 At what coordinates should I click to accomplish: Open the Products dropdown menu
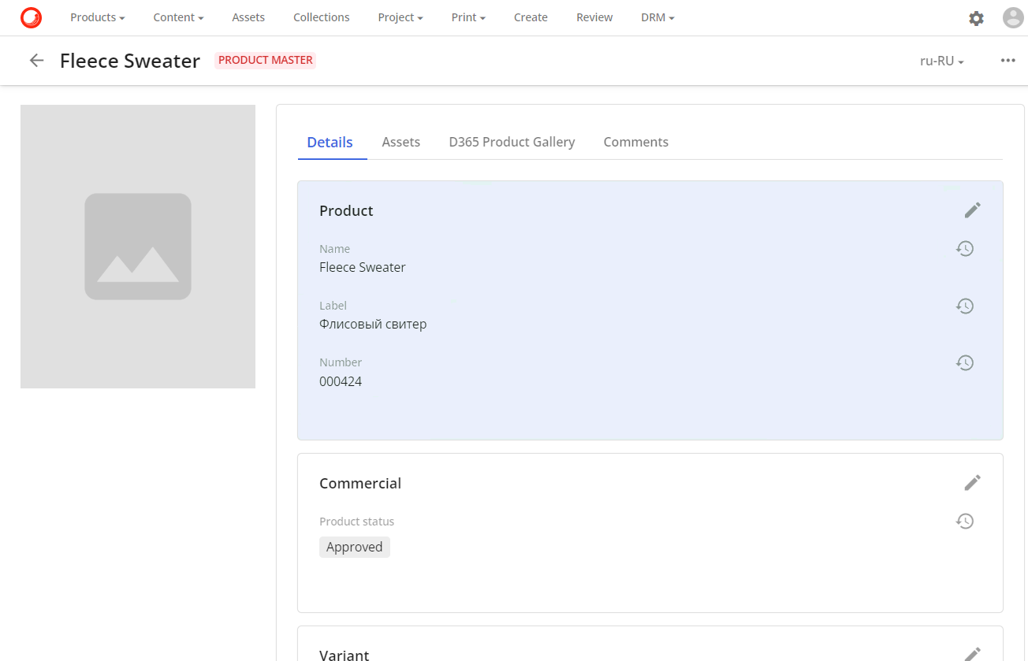98,17
